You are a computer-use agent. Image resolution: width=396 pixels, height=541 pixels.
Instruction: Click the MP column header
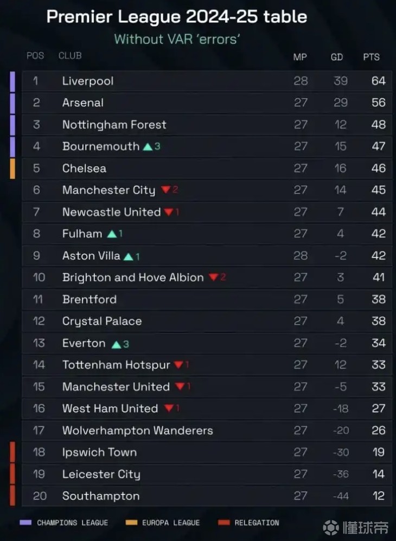(x=300, y=57)
